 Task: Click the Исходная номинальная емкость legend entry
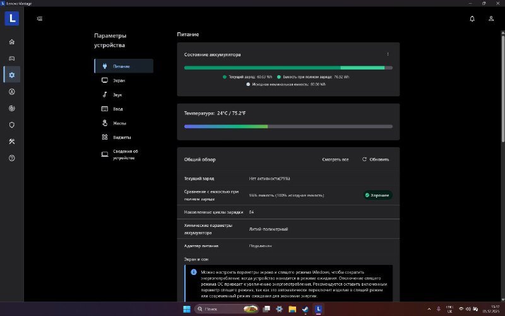286,84
